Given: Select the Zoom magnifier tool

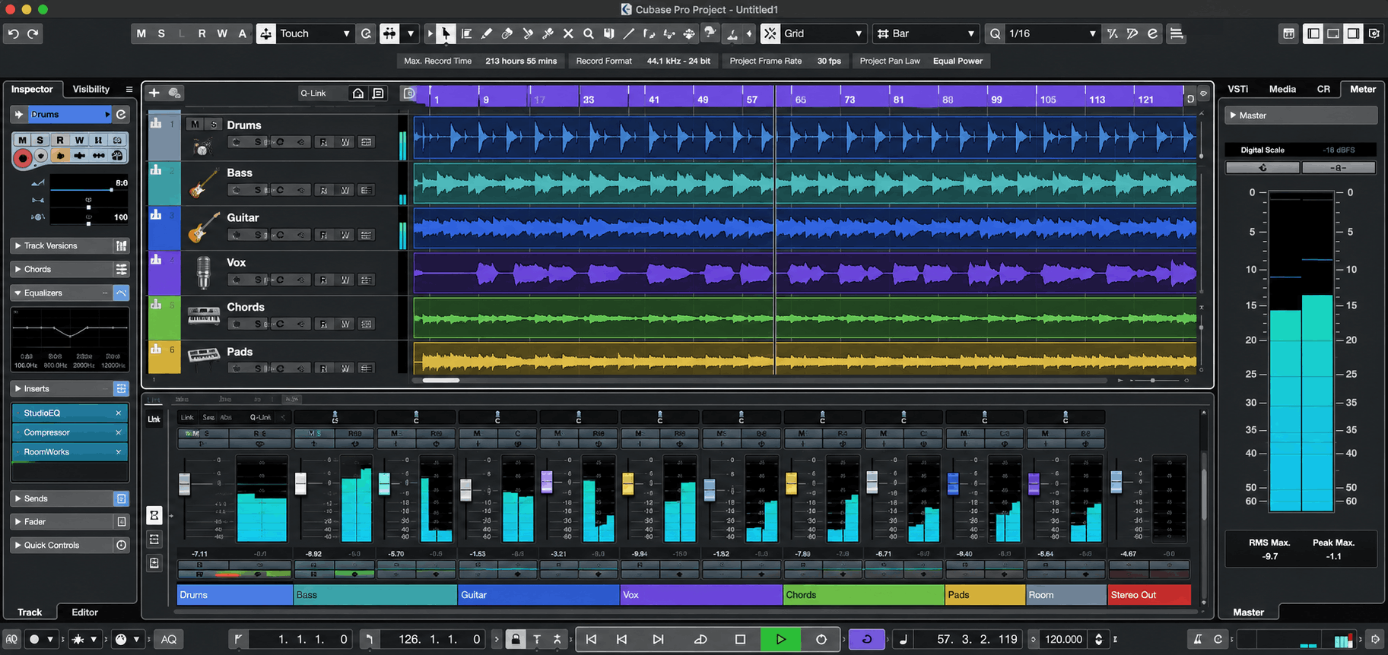Looking at the screenshot, I should (x=588, y=33).
